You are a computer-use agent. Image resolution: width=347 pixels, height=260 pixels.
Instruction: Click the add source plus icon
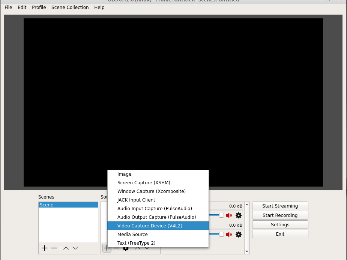pyautogui.click(x=107, y=248)
